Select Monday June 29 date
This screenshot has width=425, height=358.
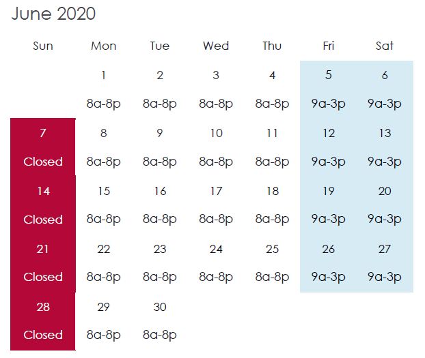point(104,307)
